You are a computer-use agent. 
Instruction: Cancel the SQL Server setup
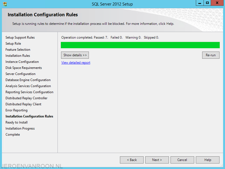(x=182, y=160)
